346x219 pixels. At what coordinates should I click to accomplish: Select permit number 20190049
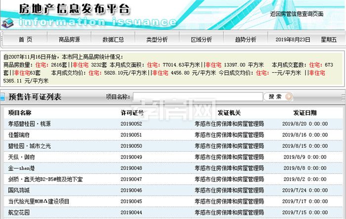[x=131, y=157]
